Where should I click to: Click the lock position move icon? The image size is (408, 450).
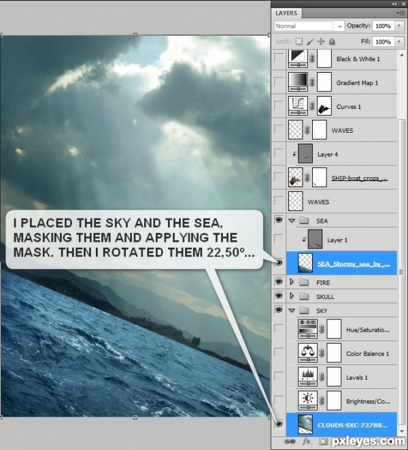pyautogui.click(x=321, y=42)
